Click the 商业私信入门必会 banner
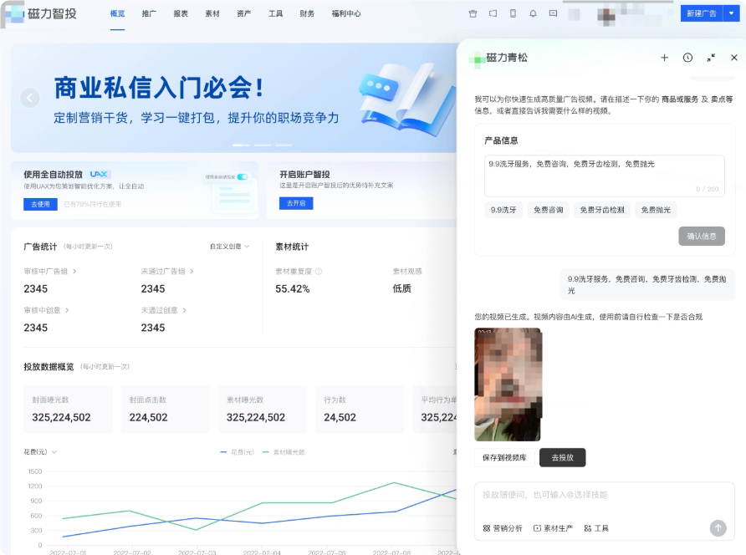This screenshot has width=746, height=555. [x=233, y=98]
